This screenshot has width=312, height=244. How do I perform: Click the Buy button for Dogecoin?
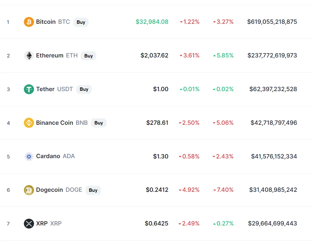93,190
